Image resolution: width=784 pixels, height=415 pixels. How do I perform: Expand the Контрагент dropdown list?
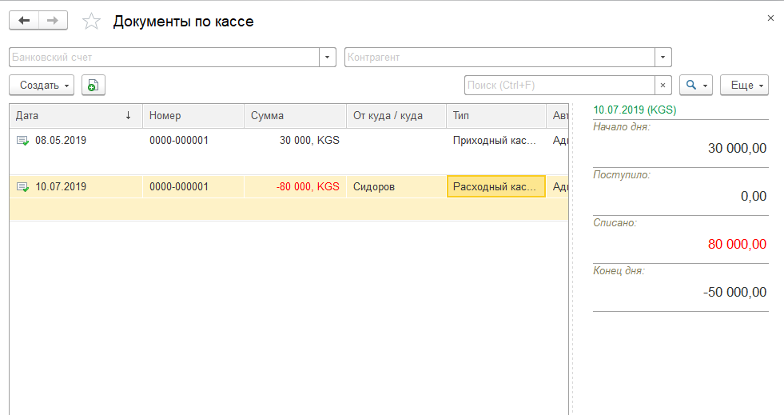click(663, 58)
